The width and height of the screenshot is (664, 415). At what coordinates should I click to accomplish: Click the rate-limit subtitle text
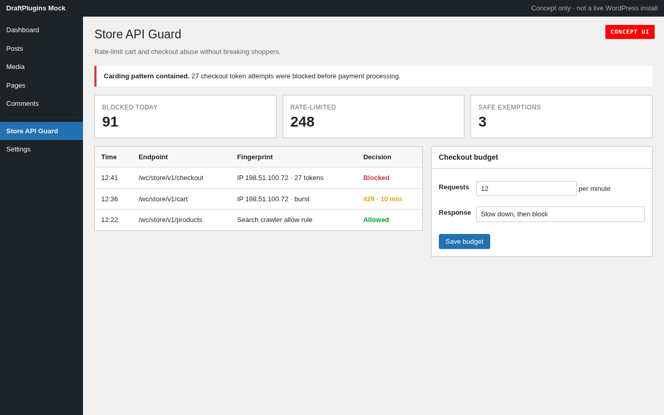click(187, 52)
